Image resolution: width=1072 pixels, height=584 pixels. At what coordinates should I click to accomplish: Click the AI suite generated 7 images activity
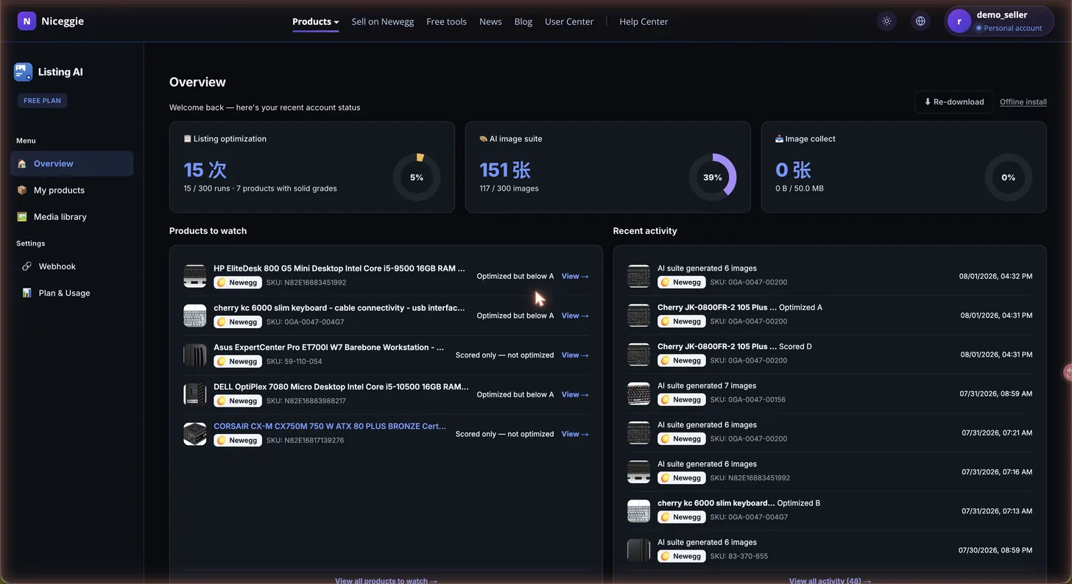pyautogui.click(x=830, y=393)
